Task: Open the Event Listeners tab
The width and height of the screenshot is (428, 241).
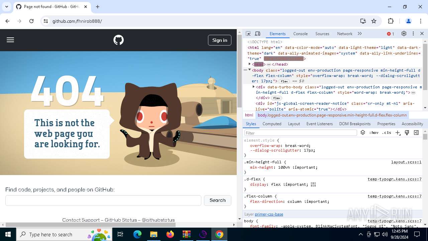Action: pos(320,124)
